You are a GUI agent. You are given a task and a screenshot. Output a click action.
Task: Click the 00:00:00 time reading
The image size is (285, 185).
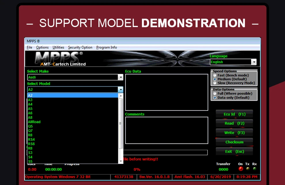pyautogui.click(x=54, y=169)
